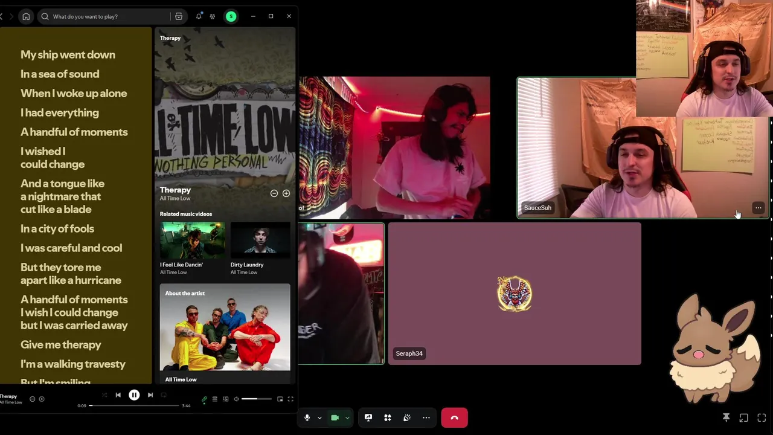Click the Seraph34 name label

tap(409, 353)
